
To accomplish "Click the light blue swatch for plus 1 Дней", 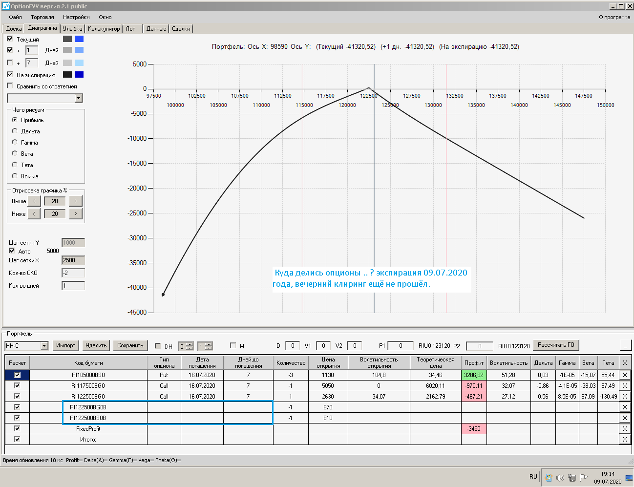I will pos(79,50).
